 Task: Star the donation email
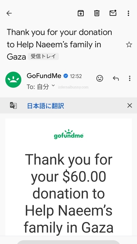[x=129, y=45]
